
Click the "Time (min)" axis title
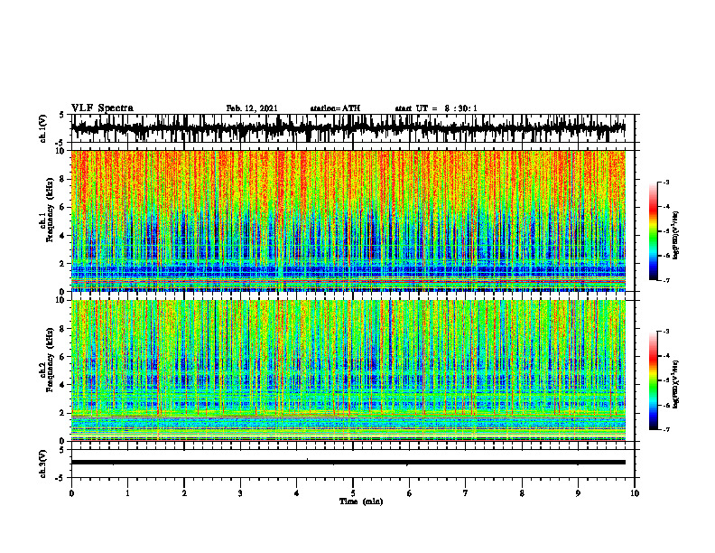[x=361, y=501]
